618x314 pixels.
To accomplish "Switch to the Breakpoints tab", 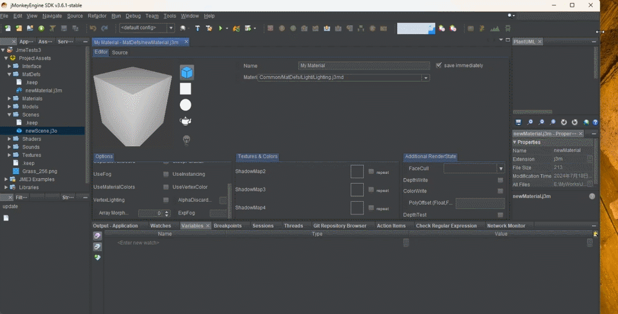I will pyautogui.click(x=228, y=226).
